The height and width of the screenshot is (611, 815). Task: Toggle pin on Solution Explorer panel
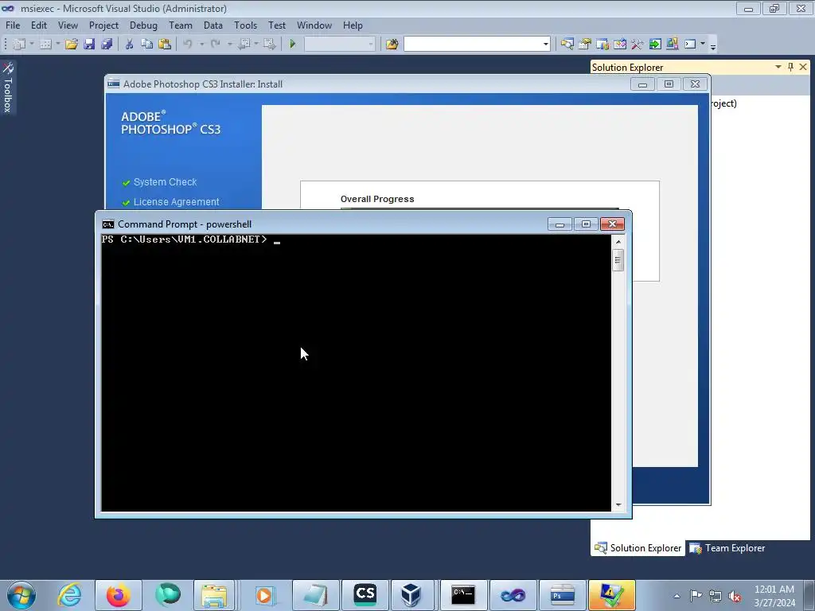[x=790, y=67]
